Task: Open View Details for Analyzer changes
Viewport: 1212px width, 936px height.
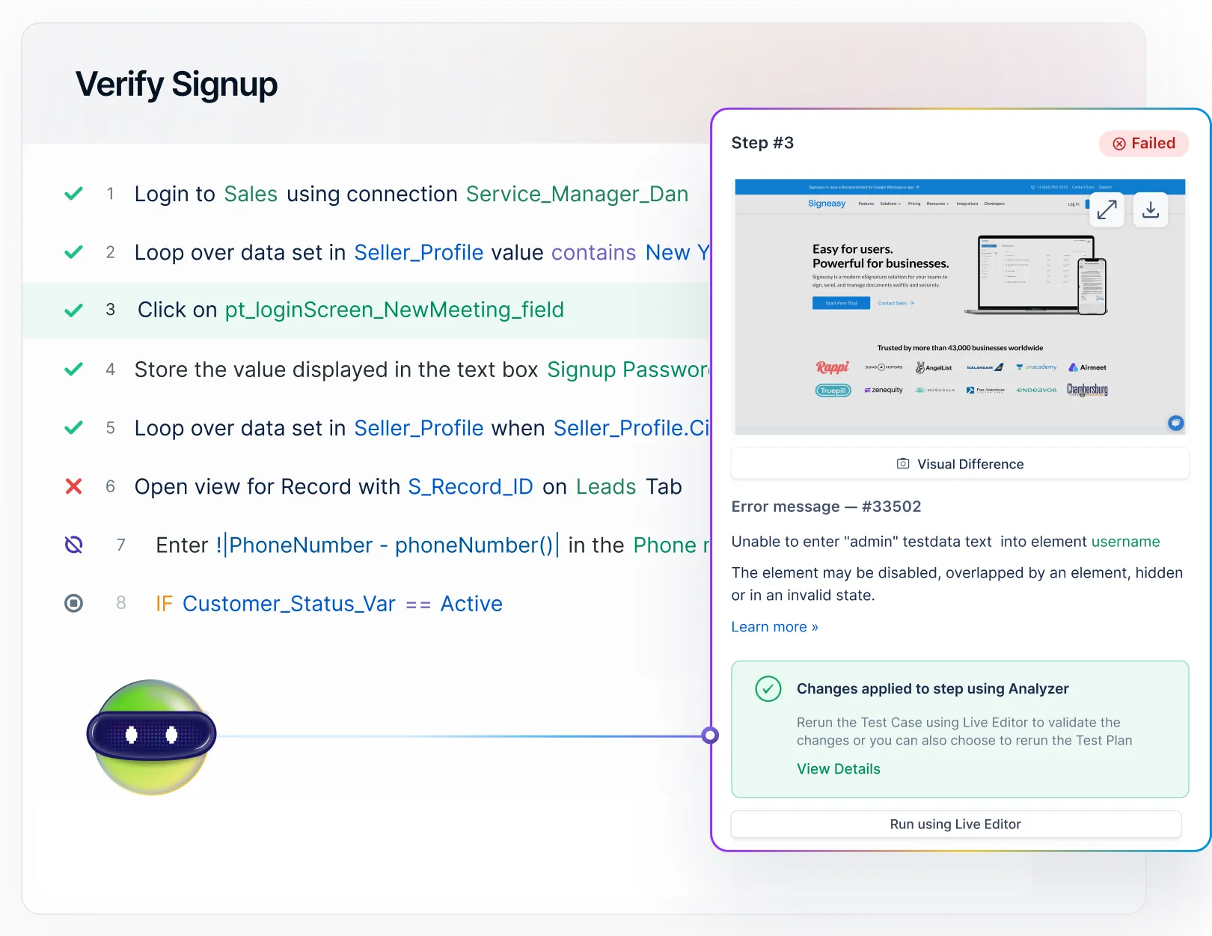Action: point(838,769)
